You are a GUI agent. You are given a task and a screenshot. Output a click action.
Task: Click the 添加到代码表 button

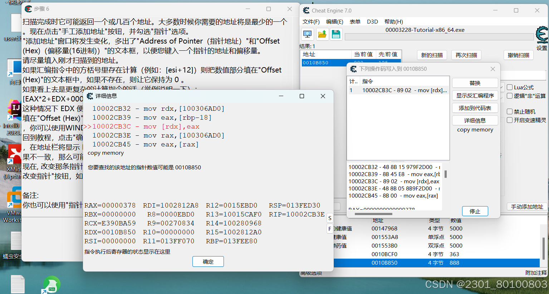point(475,108)
